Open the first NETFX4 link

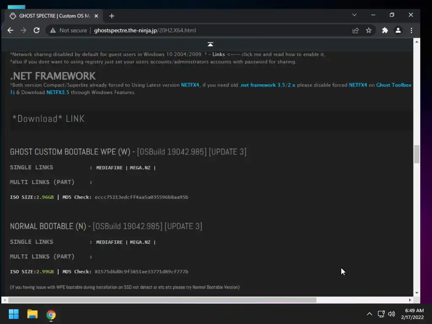190,85
